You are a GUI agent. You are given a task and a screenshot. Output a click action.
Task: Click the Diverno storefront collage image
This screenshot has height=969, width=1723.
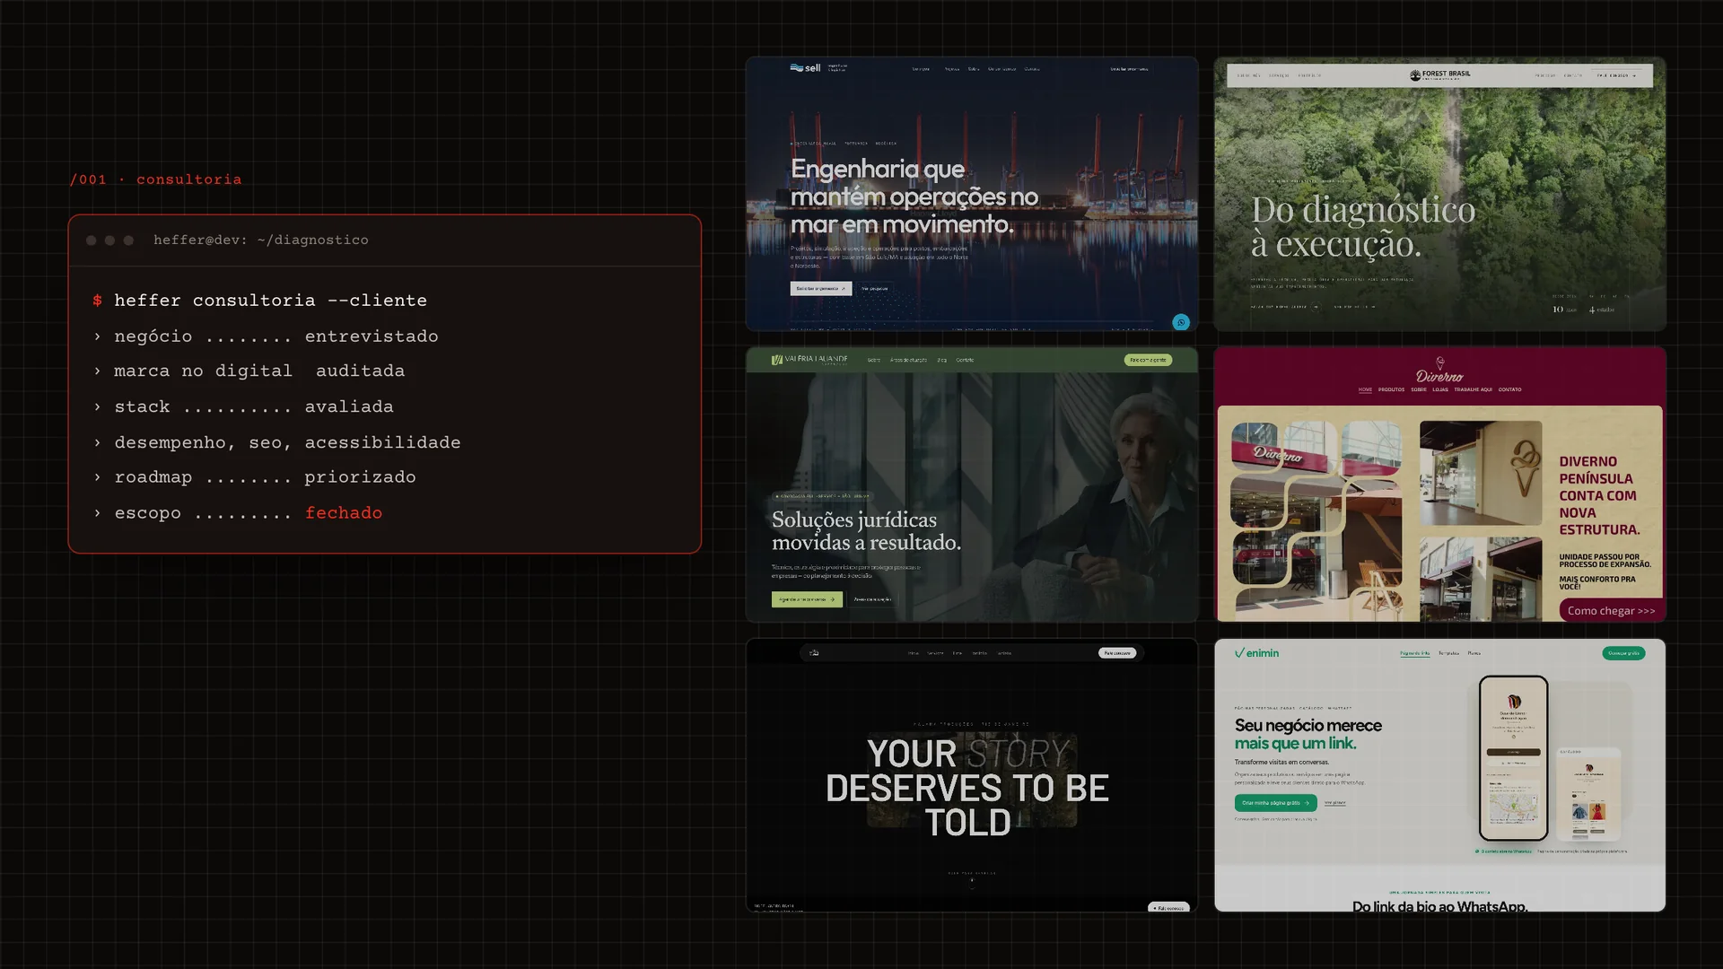pos(1316,521)
